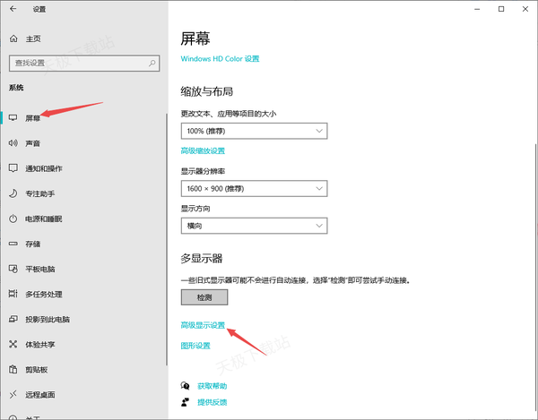Open the 1600 × 900 resolution dropdown
538x420 pixels.
click(x=253, y=188)
